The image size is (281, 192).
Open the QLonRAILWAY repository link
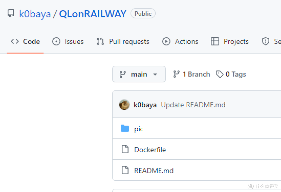pyautogui.click(x=93, y=14)
